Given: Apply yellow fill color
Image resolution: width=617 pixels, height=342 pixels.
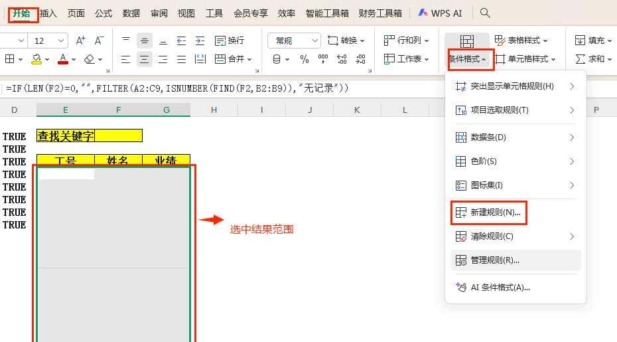Looking at the screenshot, I should 36,59.
